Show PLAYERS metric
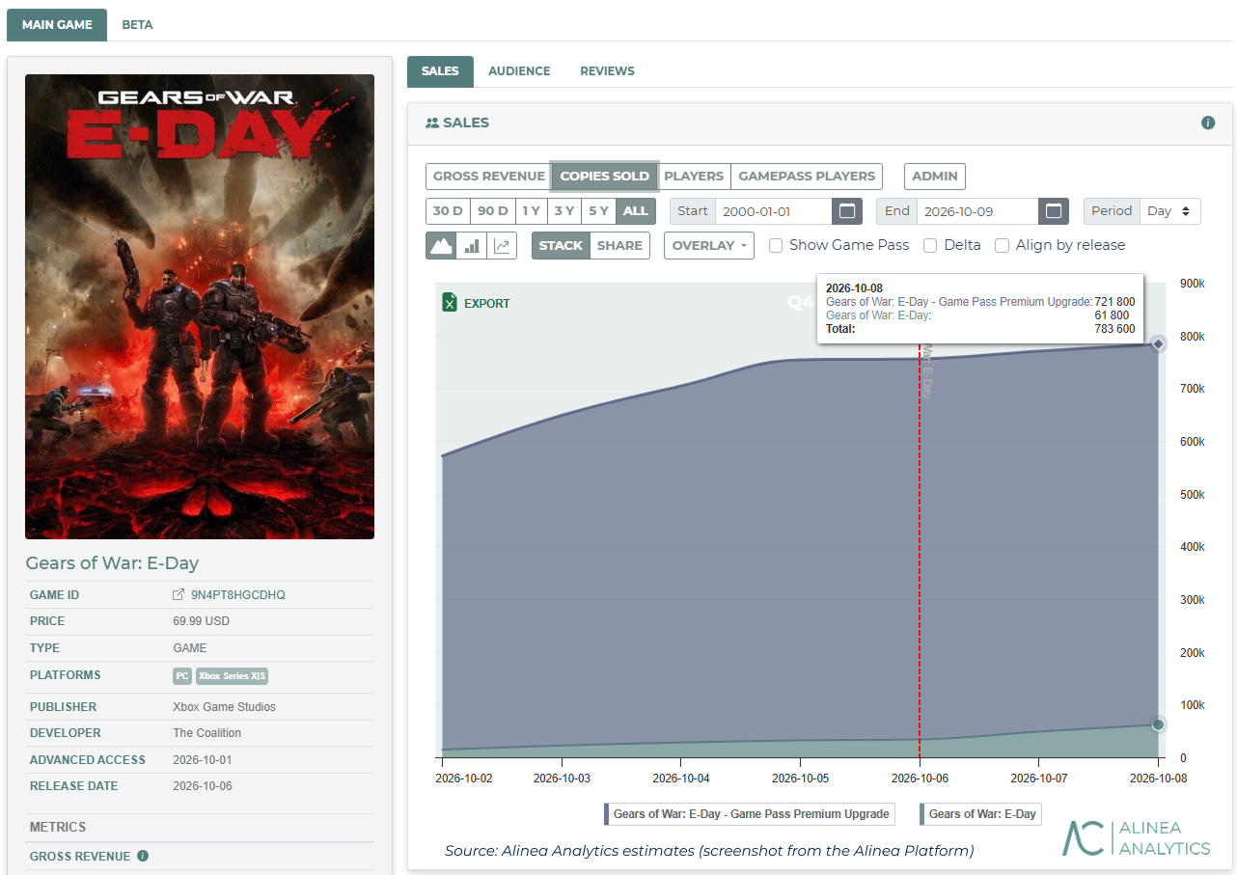This screenshot has height=875, width=1237. point(694,177)
